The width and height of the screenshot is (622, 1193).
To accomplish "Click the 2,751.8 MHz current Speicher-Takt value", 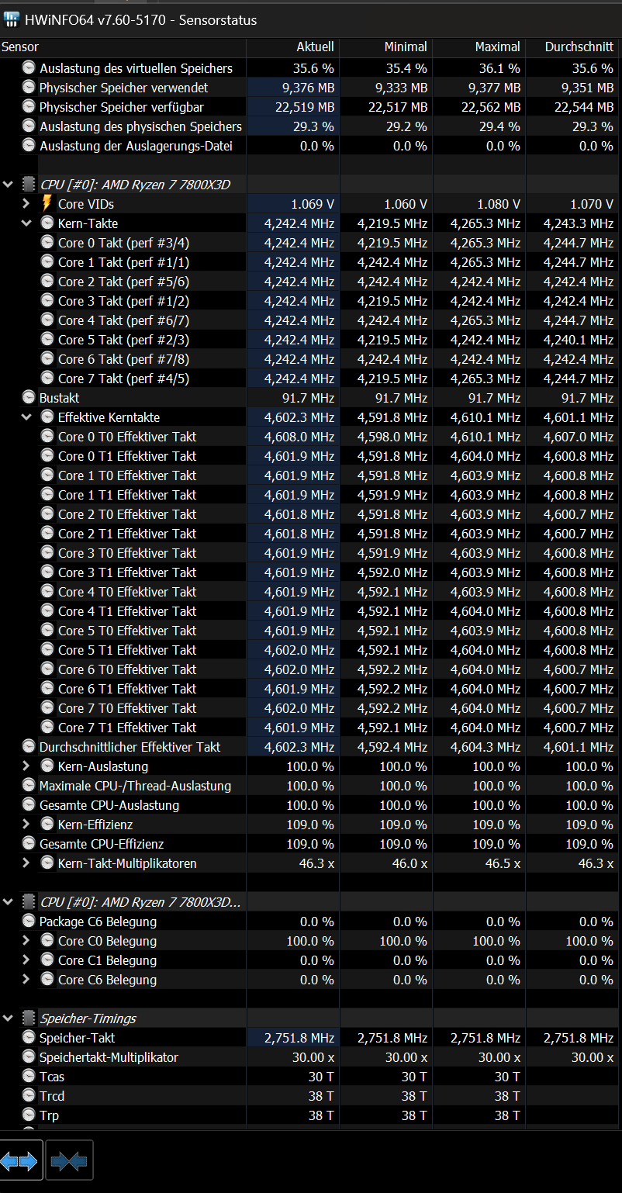I will [x=299, y=1038].
